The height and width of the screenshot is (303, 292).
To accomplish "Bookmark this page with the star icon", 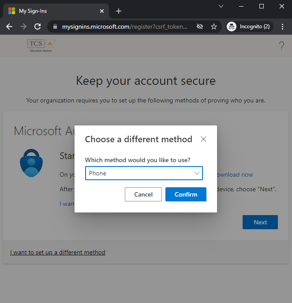I will click(x=214, y=27).
